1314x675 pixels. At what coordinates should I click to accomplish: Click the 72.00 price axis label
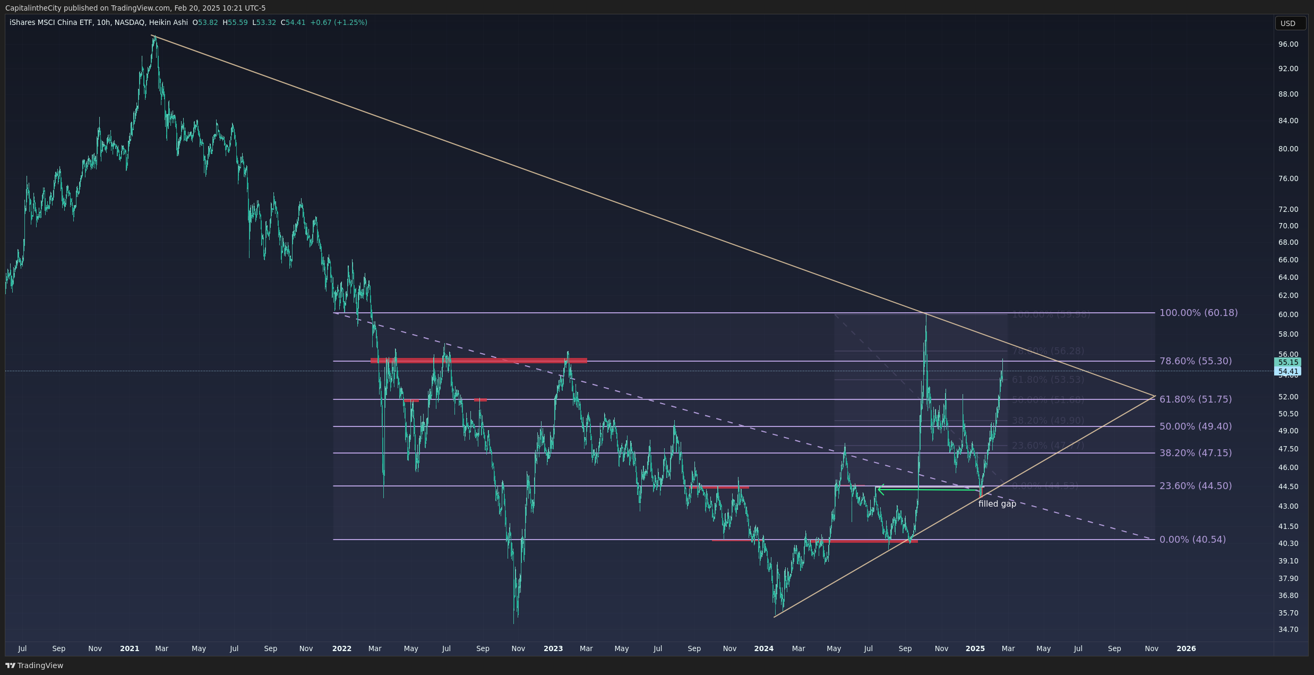[x=1288, y=209]
